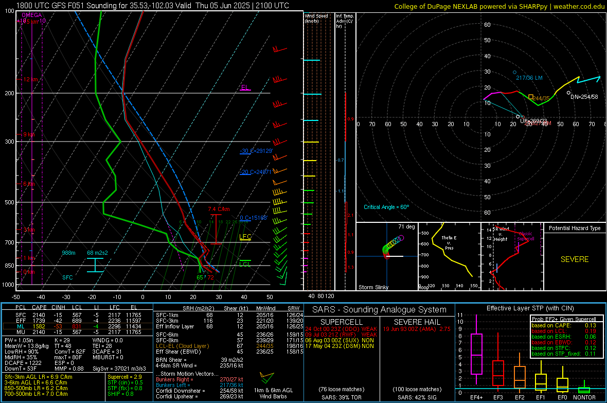Click the cyan '988m' effective inflow label
This screenshot has width=607, height=403.
pyautogui.click(x=68, y=253)
